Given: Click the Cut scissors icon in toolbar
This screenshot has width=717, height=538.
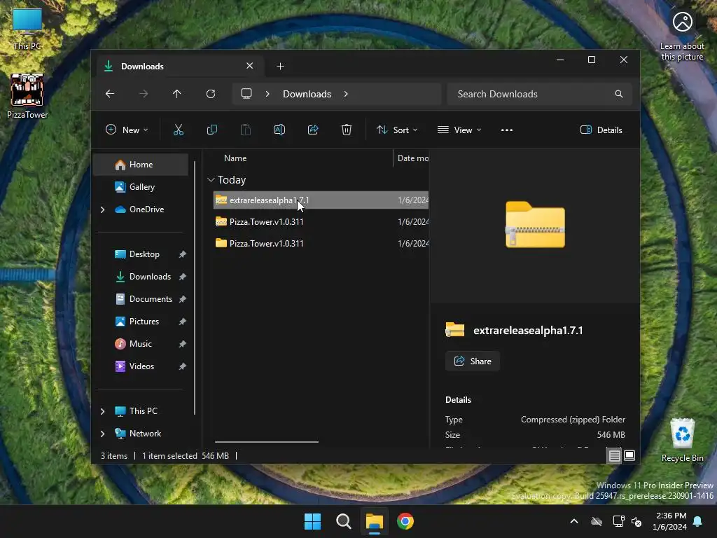Looking at the screenshot, I should (x=179, y=130).
